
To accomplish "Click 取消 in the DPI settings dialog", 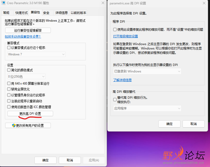I will 194,124.
